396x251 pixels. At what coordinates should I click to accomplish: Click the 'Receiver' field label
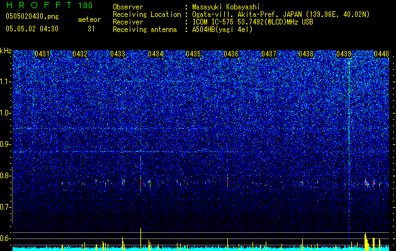[x=128, y=22]
